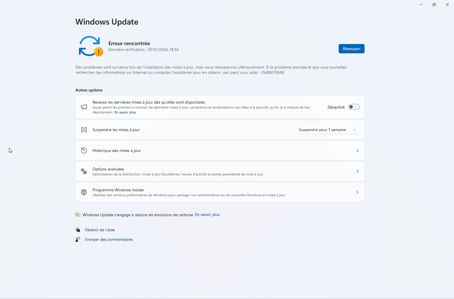Viewport: 454px width, 299px height.
Task: Click the help icon next to Obtenir de l'aide
Action: [x=78, y=230]
